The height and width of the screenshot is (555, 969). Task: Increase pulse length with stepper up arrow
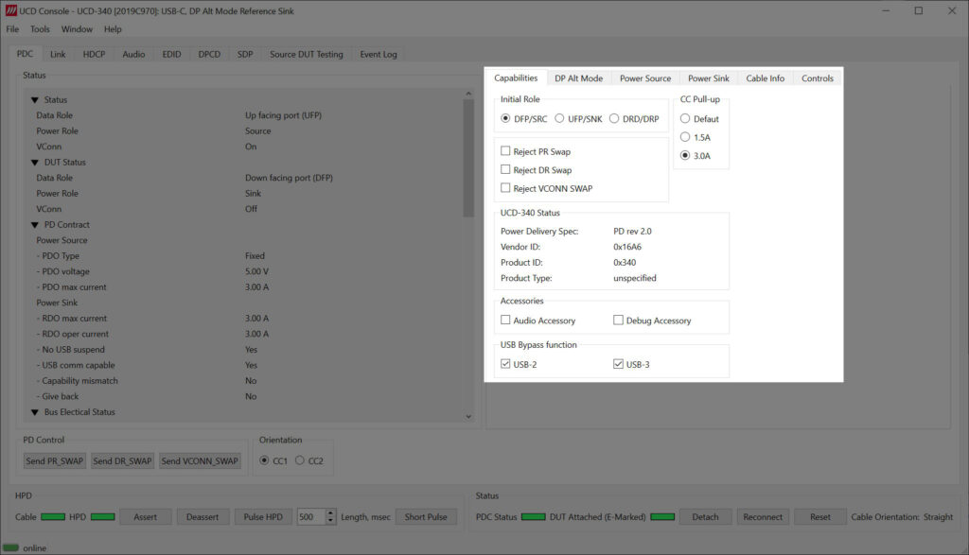point(330,513)
